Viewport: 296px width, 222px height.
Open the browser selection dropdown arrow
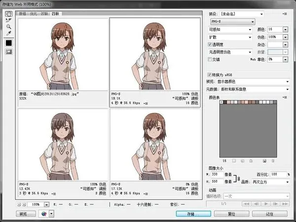51,214
